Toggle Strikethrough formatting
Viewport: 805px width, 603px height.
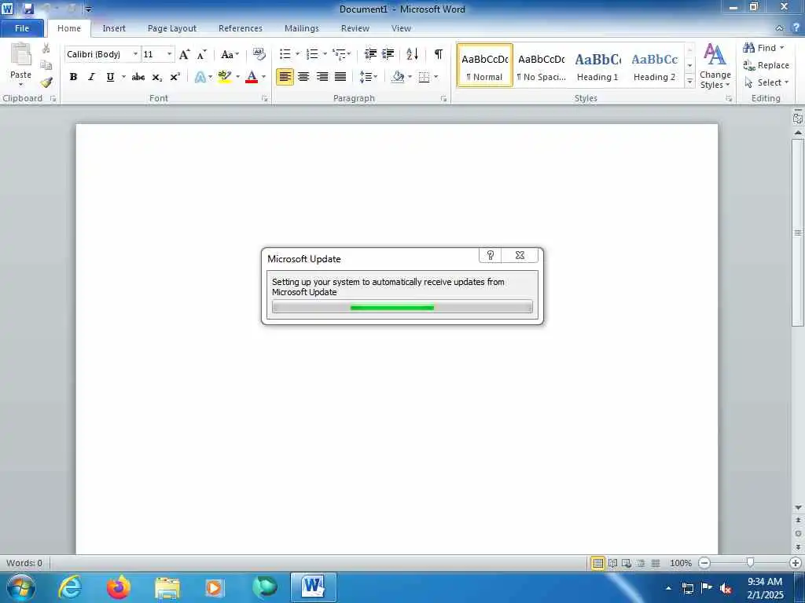pyautogui.click(x=138, y=77)
